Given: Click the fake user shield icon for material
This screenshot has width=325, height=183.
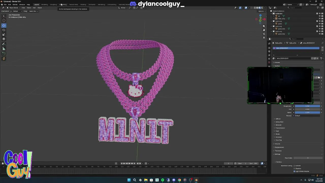Looking at the screenshot, I should click(312, 58).
